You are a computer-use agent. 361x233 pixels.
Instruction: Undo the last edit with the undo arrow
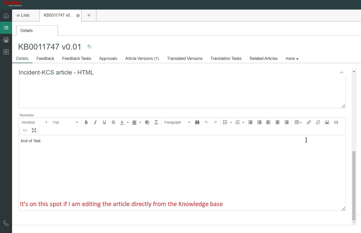[x=206, y=122]
